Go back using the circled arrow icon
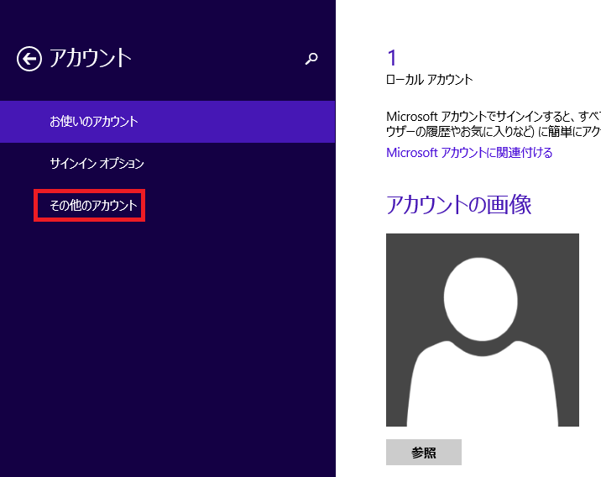Screen dimensions: 601x477 tap(29, 59)
